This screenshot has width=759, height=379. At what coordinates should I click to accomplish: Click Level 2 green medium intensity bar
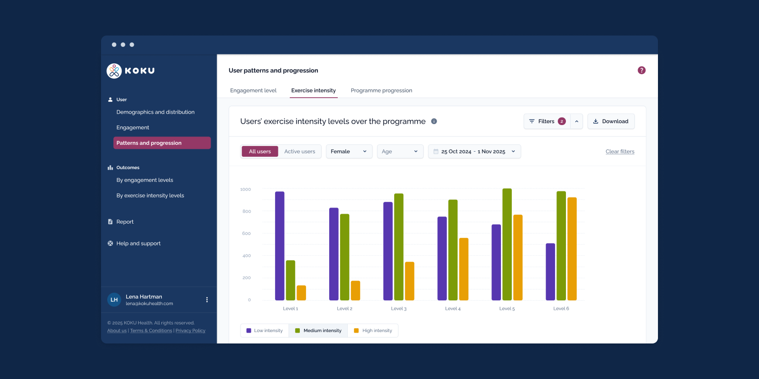[x=345, y=257]
